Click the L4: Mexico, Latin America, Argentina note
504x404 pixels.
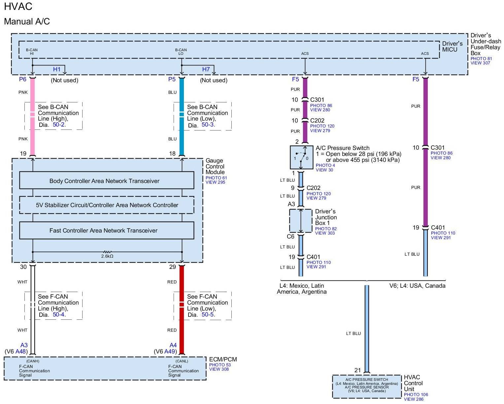coord(302,289)
